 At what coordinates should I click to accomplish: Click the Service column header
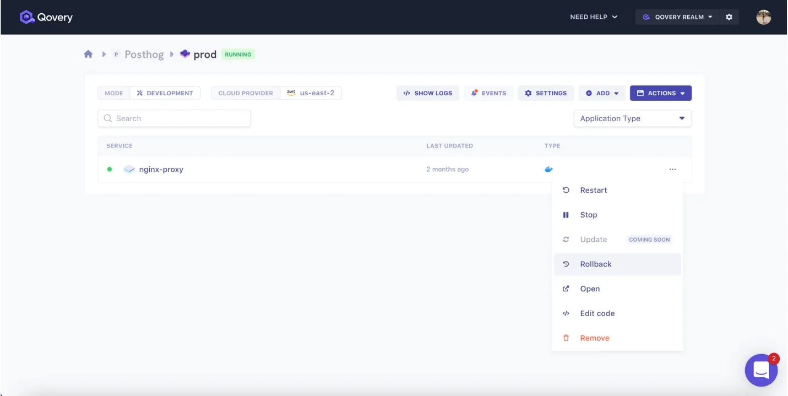click(x=119, y=146)
